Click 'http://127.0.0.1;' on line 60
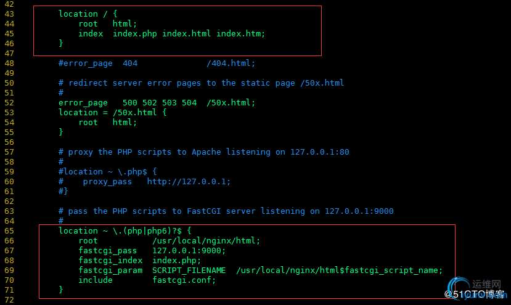 pyautogui.click(x=189, y=182)
